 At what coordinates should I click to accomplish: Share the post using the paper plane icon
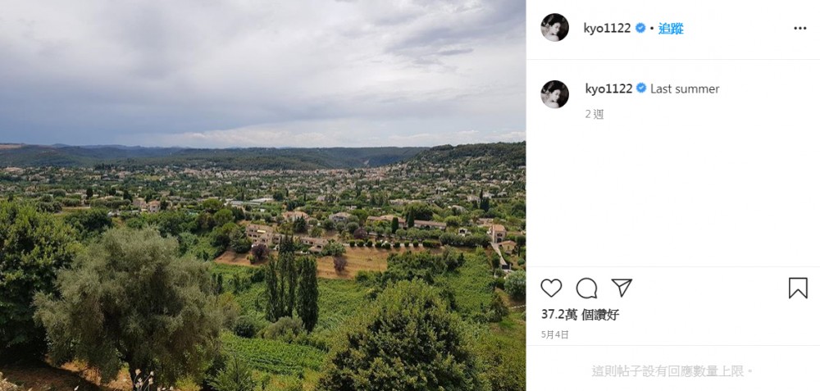pos(622,288)
